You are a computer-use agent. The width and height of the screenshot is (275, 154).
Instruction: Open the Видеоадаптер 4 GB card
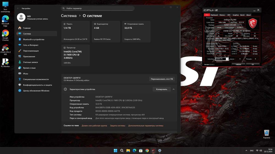pos(106,31)
